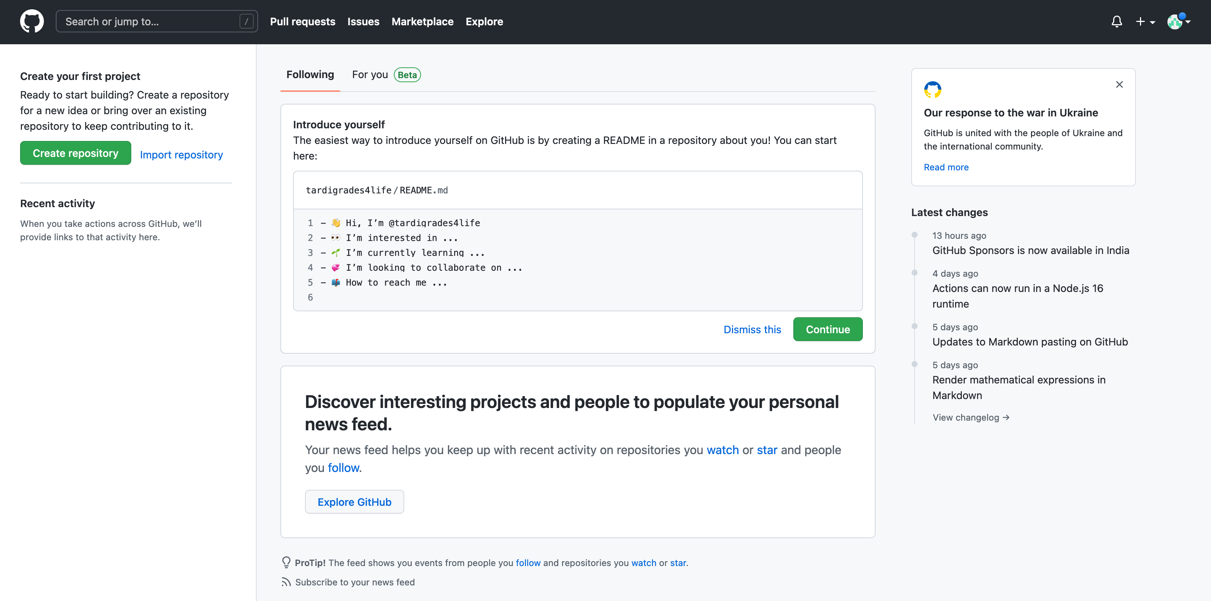Click the Latest changes heading
Screen dimensions: 1211x601
click(949, 212)
